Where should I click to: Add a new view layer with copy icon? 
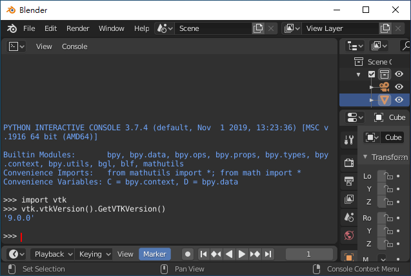point(385,28)
